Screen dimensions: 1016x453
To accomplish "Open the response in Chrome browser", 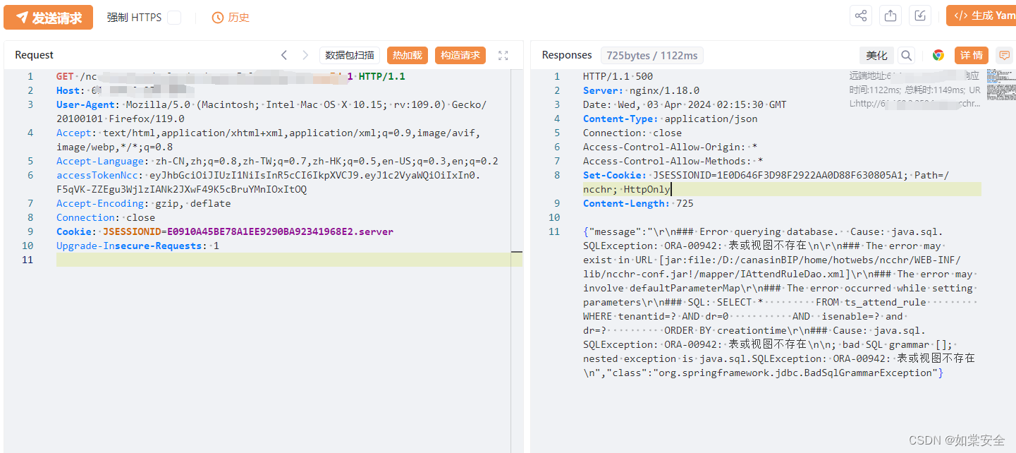I will coord(938,54).
